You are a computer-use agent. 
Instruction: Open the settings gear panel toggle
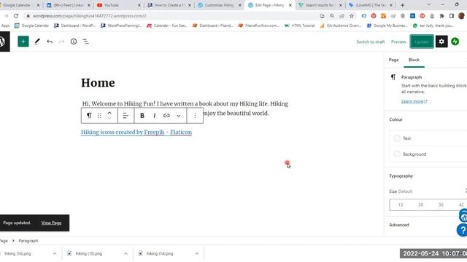click(x=441, y=41)
